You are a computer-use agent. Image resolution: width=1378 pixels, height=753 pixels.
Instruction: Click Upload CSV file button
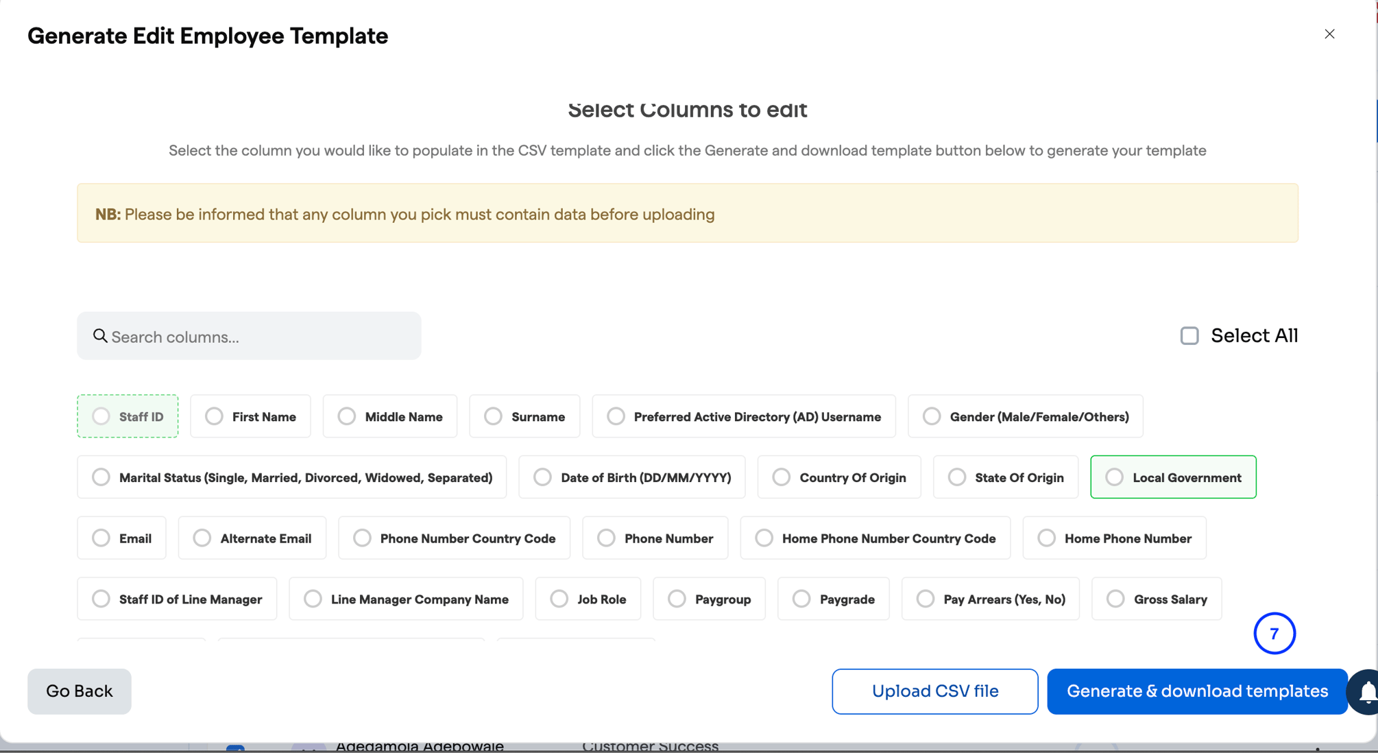pyautogui.click(x=935, y=691)
